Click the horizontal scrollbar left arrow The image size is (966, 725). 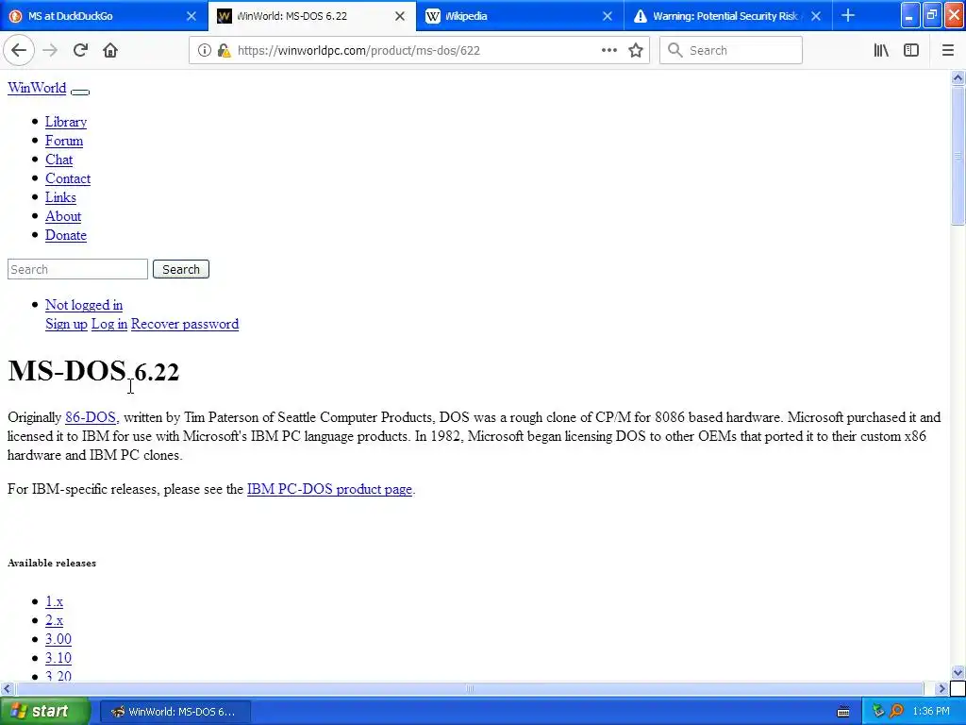coord(7,688)
